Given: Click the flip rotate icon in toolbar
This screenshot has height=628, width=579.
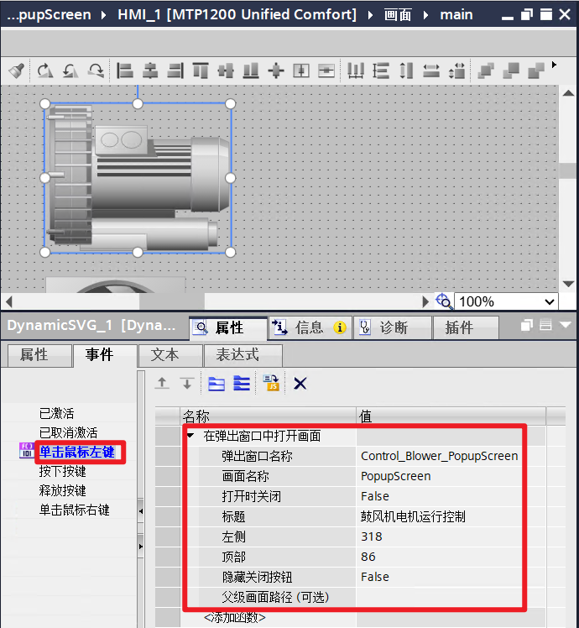Looking at the screenshot, I should click(x=96, y=71).
